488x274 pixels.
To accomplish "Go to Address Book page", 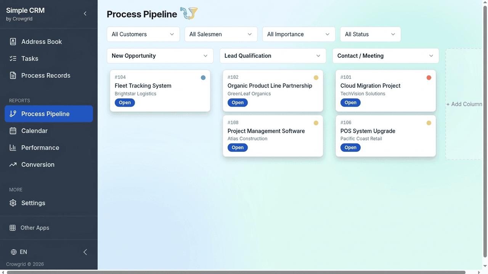I will (49, 41).
